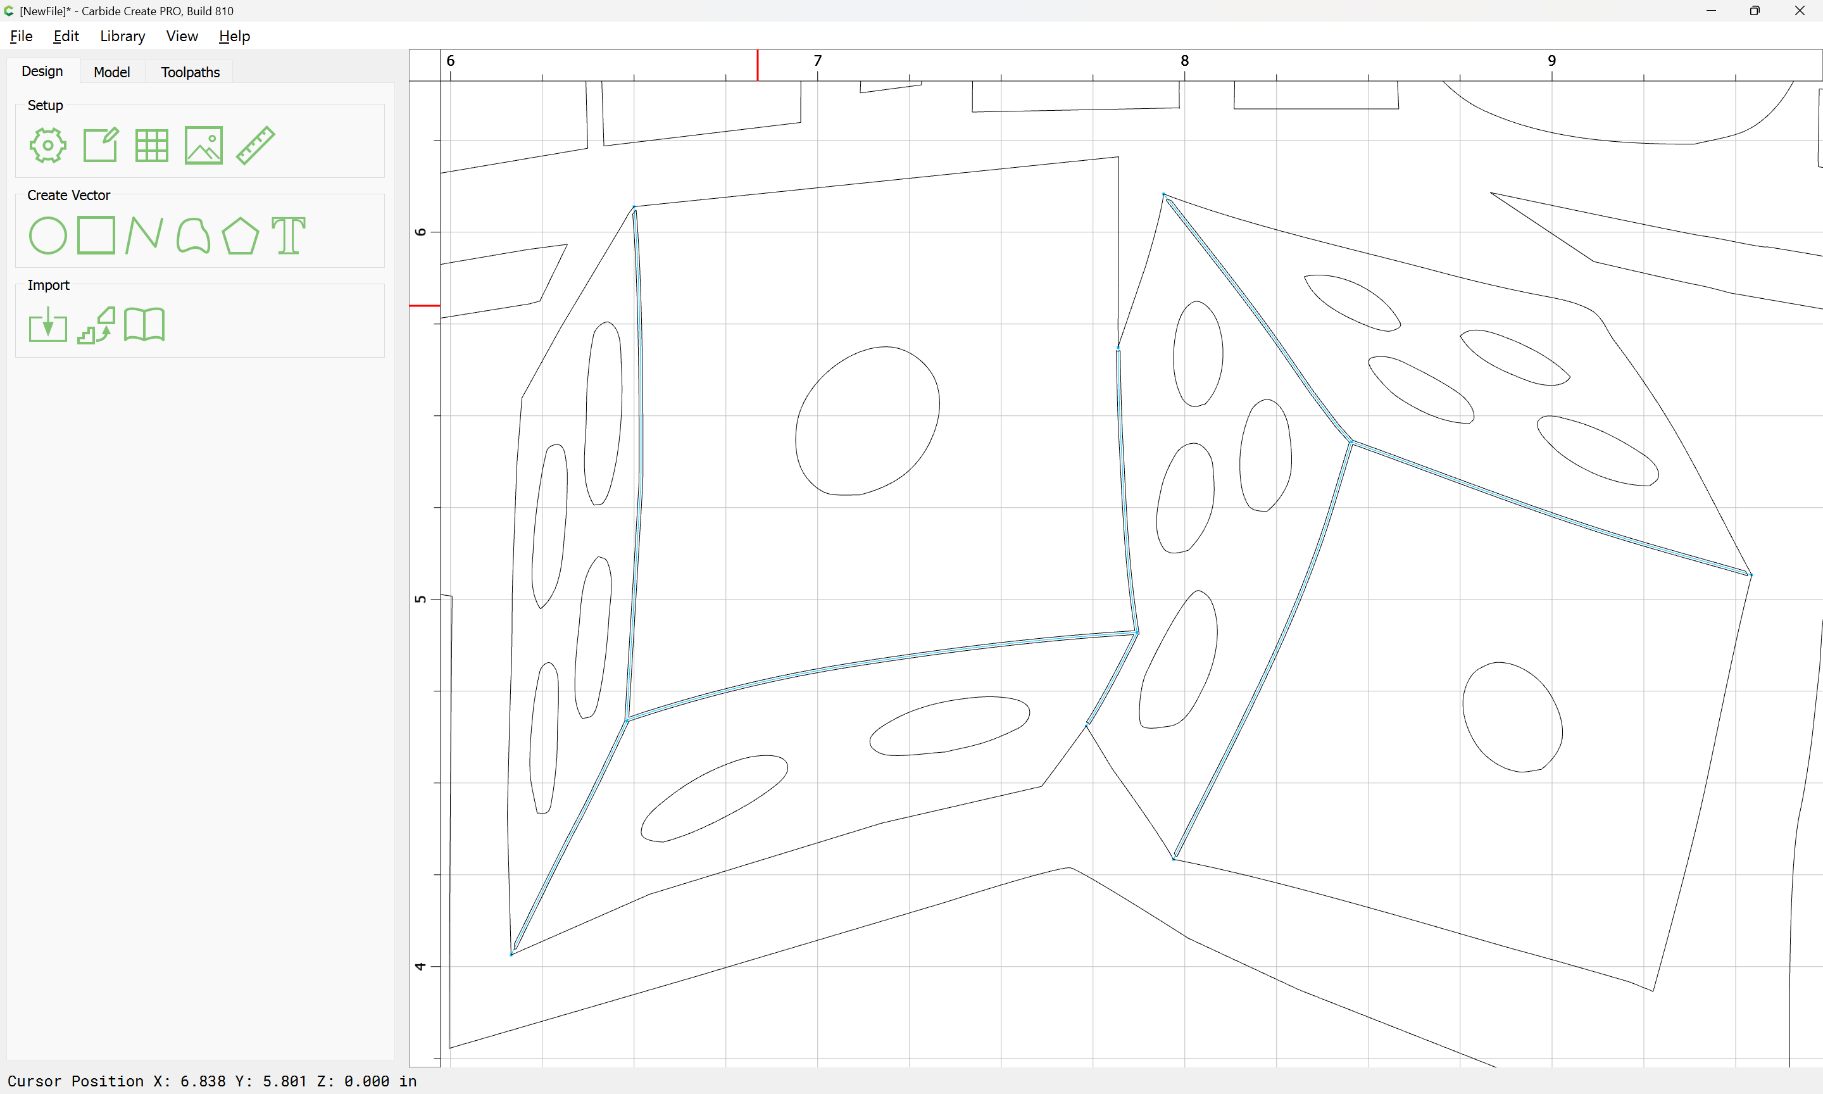Screen dimensions: 1823x1094
Task: Minimize the Carbide Create window
Action: (x=1711, y=11)
